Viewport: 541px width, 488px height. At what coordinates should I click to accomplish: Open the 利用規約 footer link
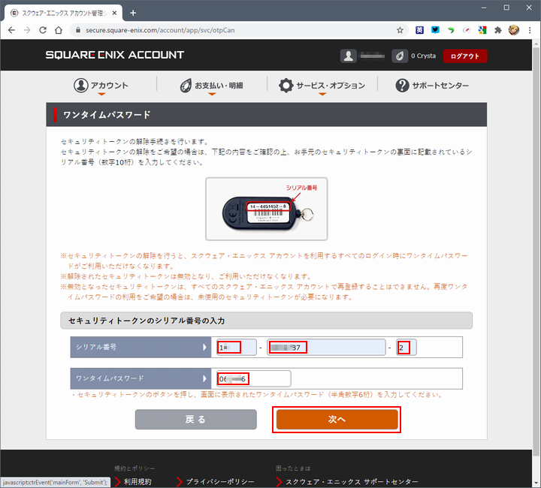coord(138,481)
